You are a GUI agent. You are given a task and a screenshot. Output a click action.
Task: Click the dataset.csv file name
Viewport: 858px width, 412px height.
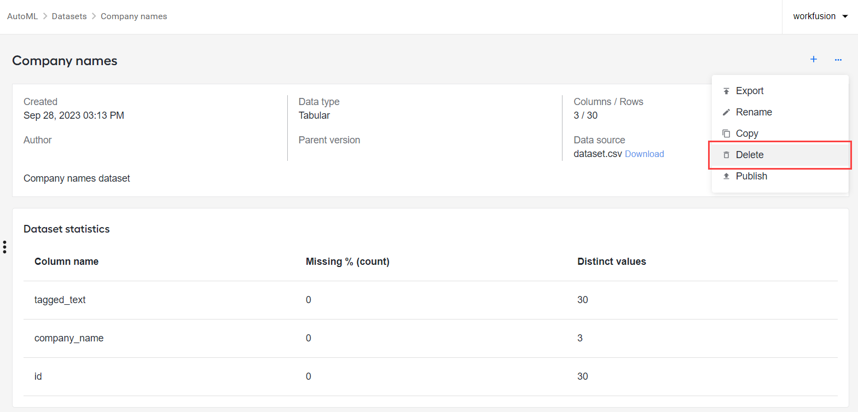point(598,154)
